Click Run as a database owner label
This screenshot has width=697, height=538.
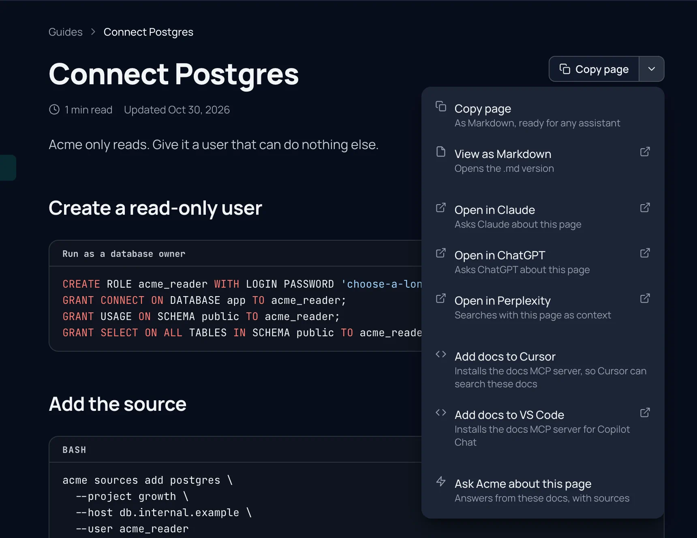coord(124,254)
